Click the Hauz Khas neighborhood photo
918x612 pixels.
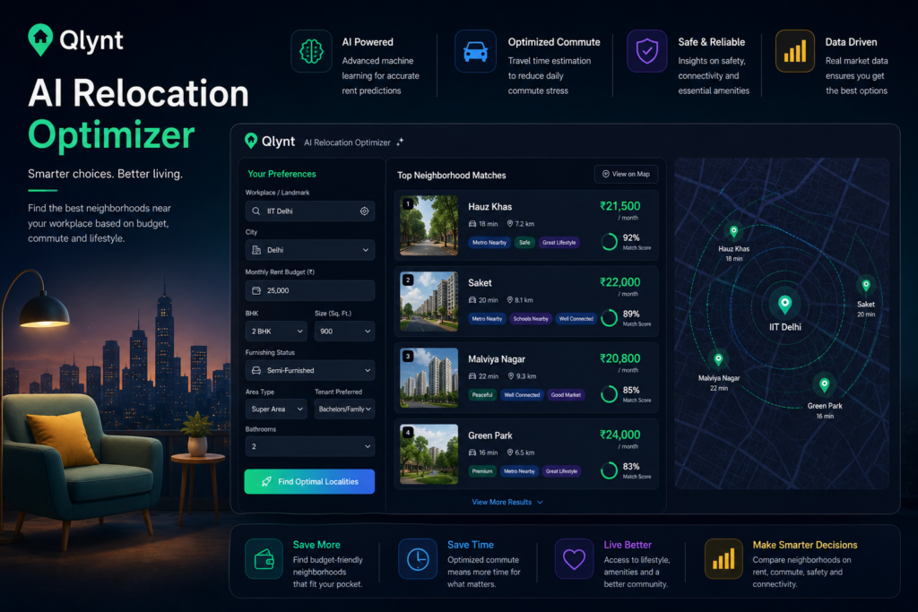[x=429, y=225]
